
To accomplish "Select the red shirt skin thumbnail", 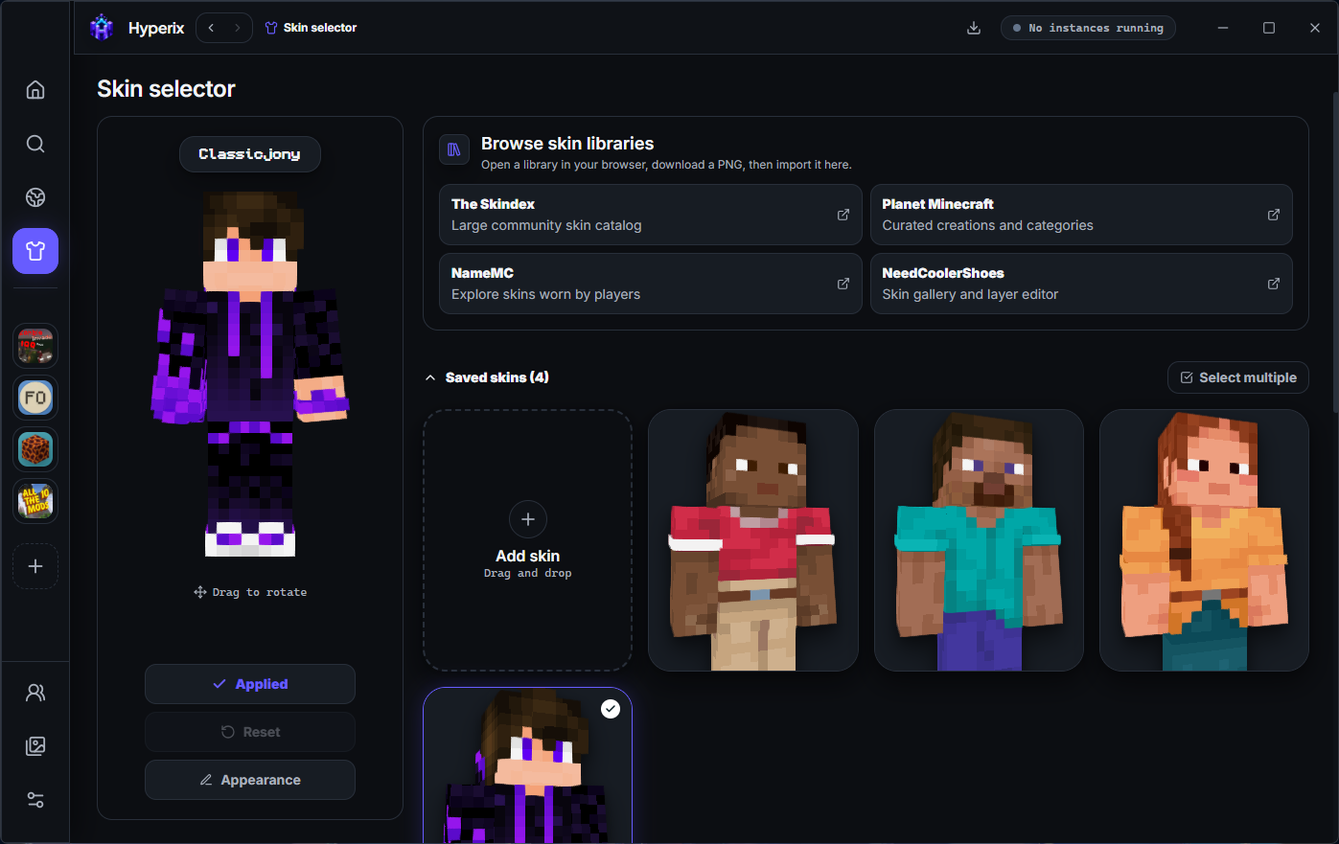I will (753, 540).
